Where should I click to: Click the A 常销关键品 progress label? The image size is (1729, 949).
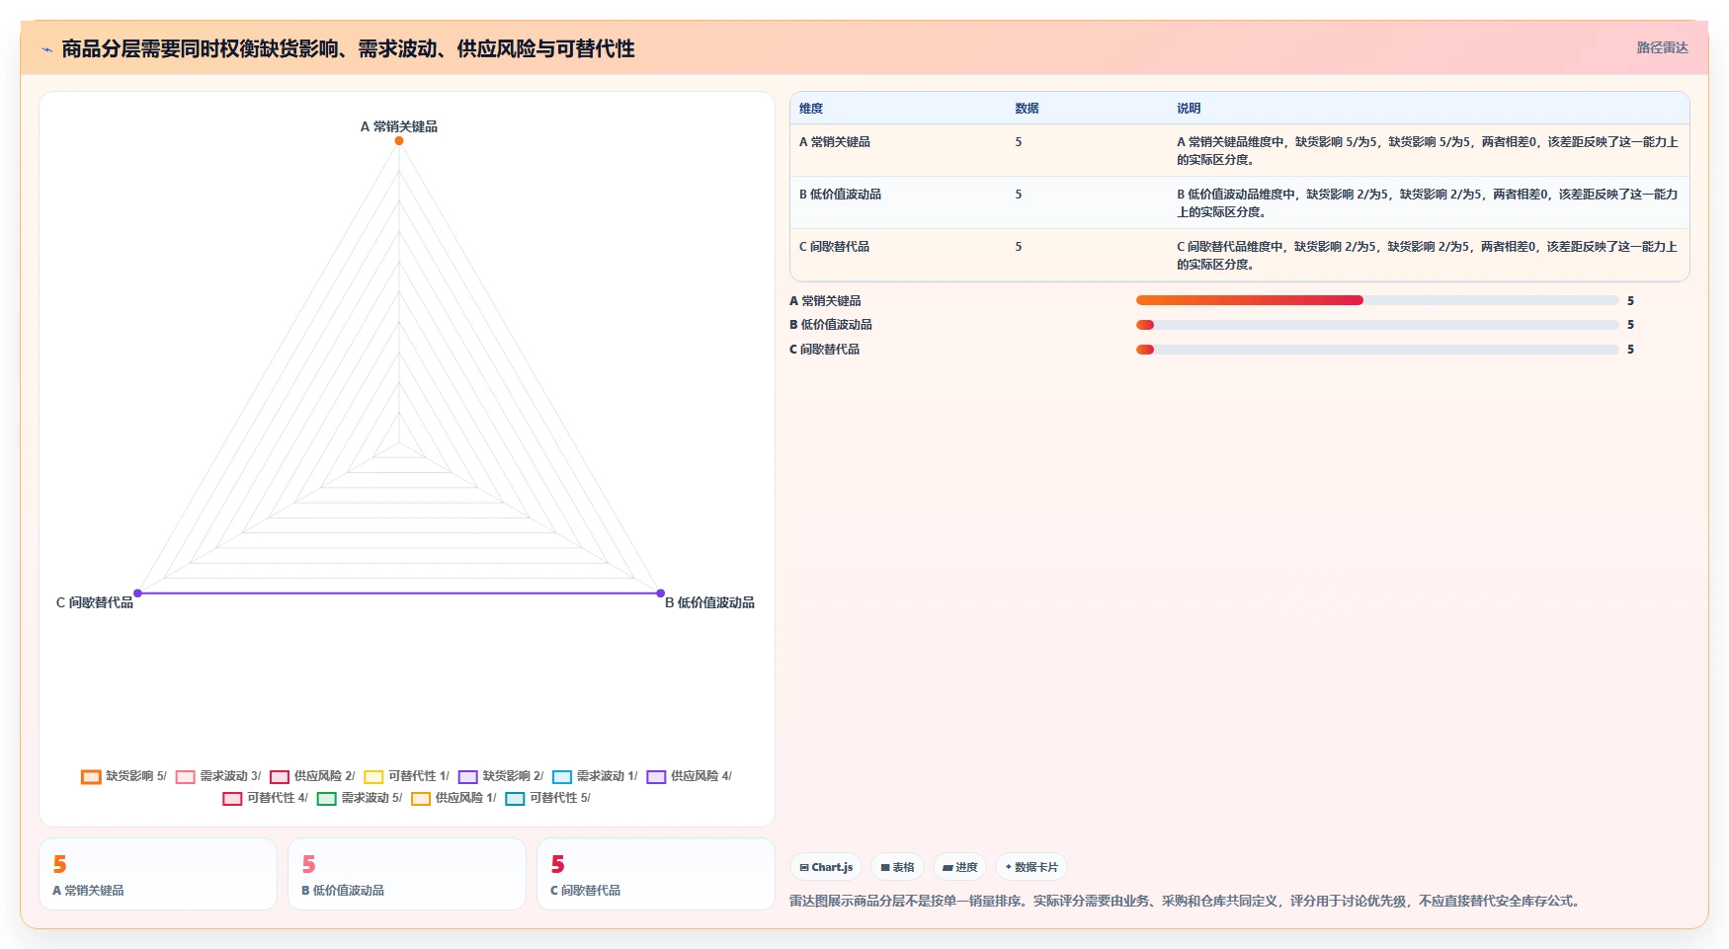click(x=825, y=301)
